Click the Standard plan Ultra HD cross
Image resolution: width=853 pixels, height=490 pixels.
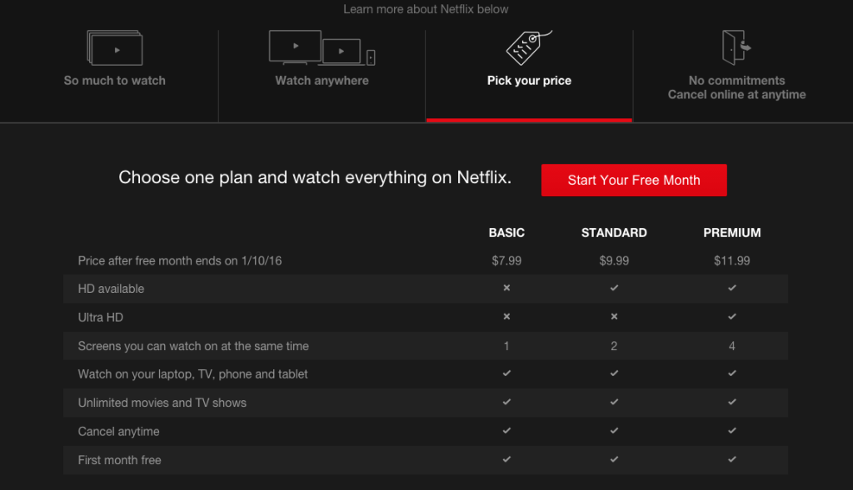coord(614,317)
